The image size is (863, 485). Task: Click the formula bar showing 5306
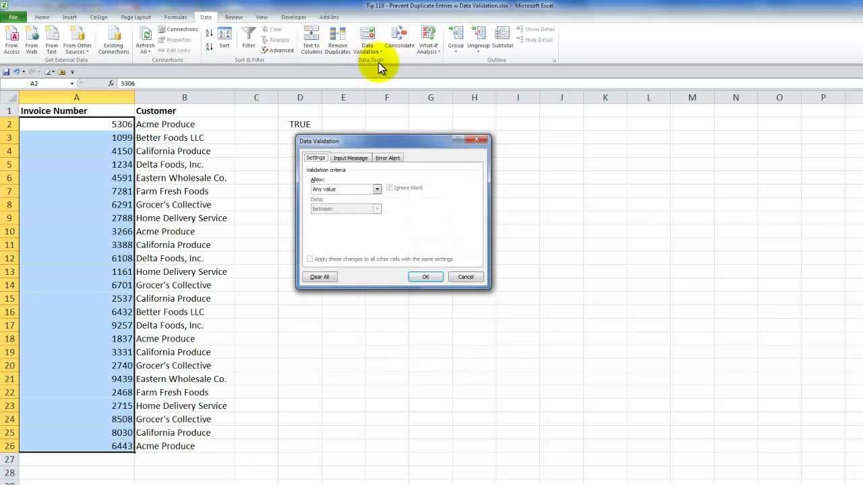pyautogui.click(x=489, y=84)
